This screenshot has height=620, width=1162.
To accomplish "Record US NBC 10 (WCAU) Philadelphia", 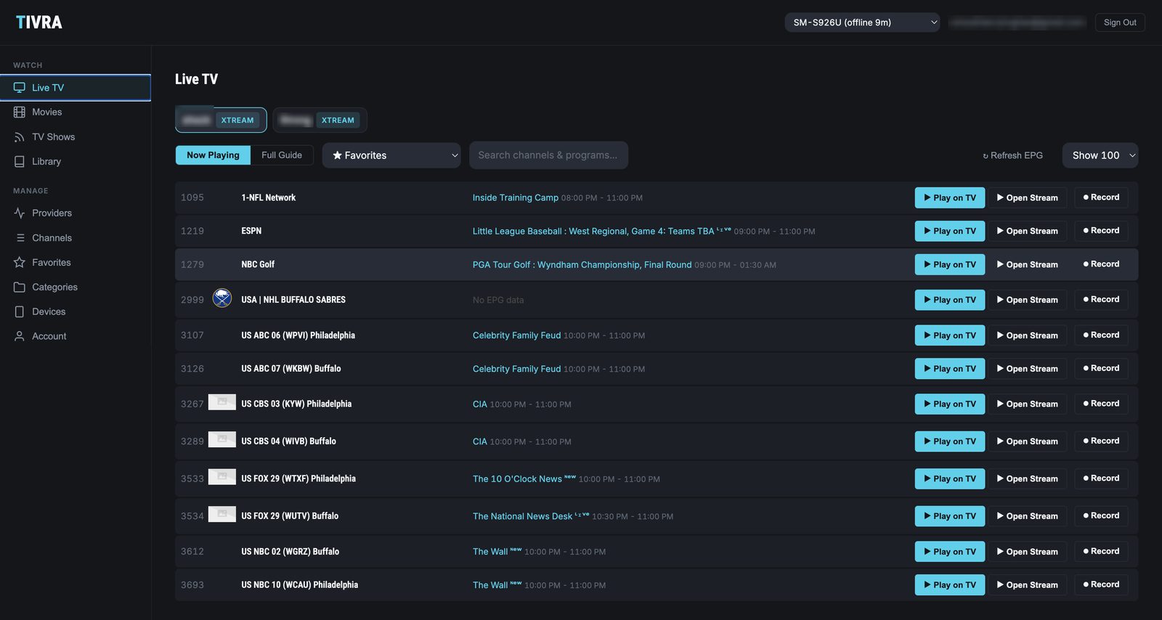I will 1101,584.
